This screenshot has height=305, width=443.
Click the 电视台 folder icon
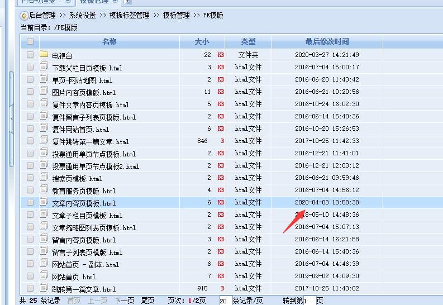point(44,55)
